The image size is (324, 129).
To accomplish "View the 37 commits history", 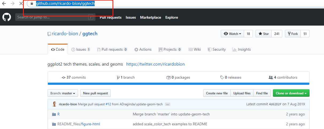I will [x=74, y=77].
